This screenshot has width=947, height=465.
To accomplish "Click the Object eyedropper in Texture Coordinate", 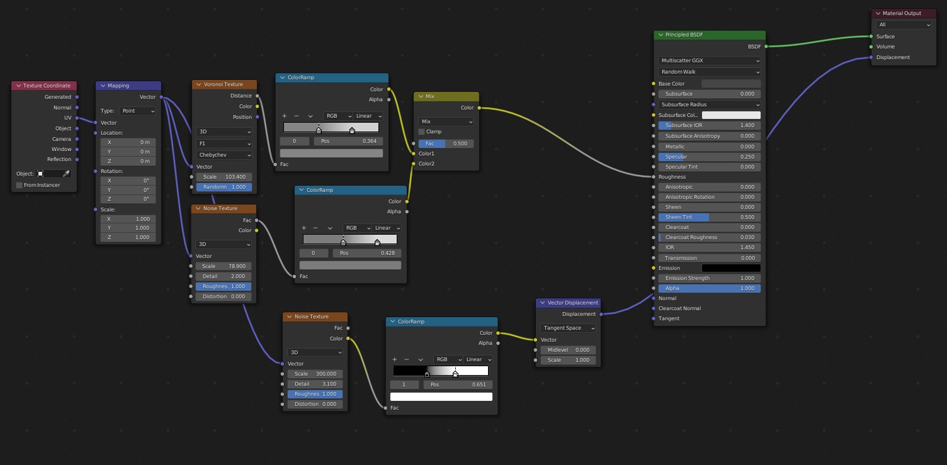I will point(66,174).
